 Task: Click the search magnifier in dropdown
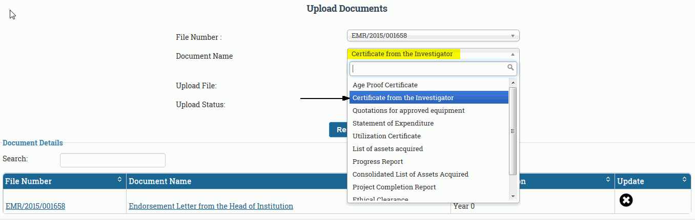pyautogui.click(x=510, y=67)
